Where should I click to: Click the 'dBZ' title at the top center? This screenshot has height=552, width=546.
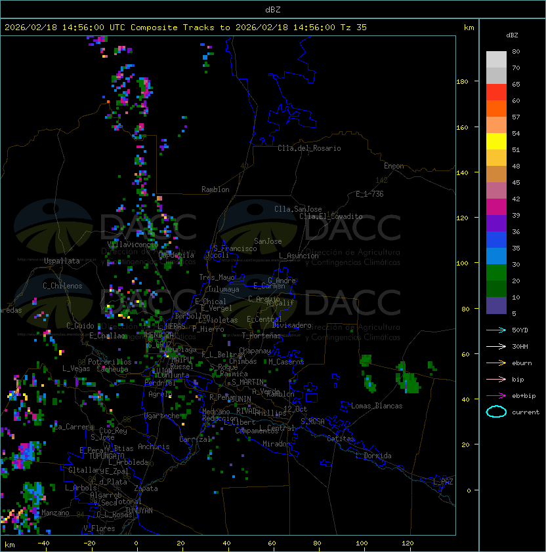click(x=273, y=9)
